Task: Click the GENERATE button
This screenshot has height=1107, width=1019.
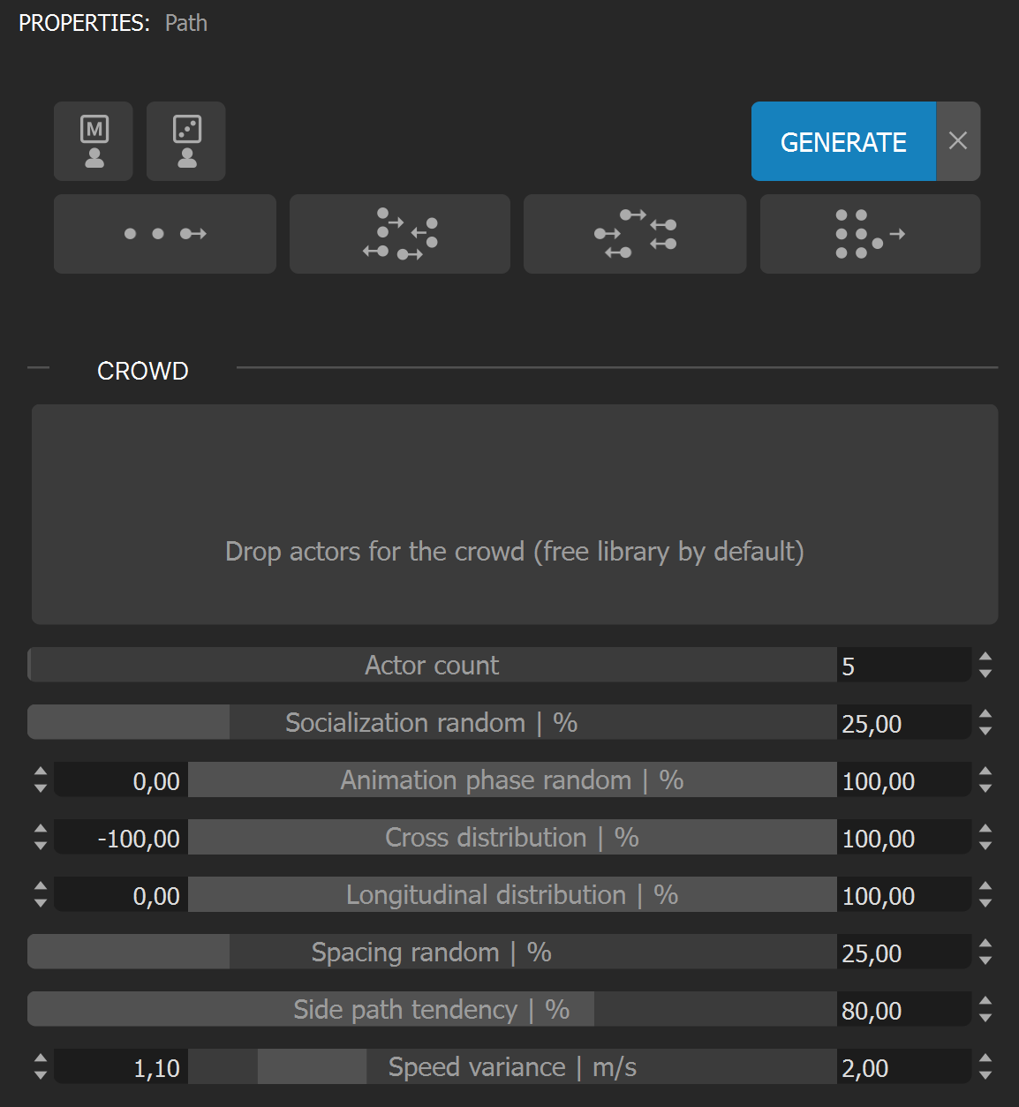Action: click(843, 141)
